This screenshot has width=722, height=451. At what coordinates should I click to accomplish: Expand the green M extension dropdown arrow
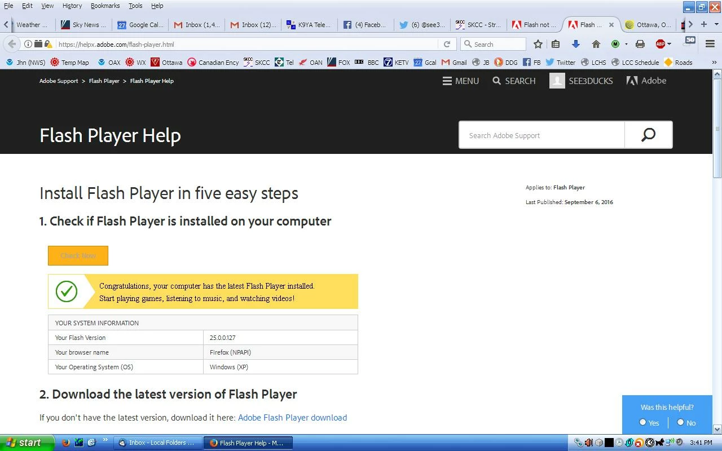pos(626,44)
